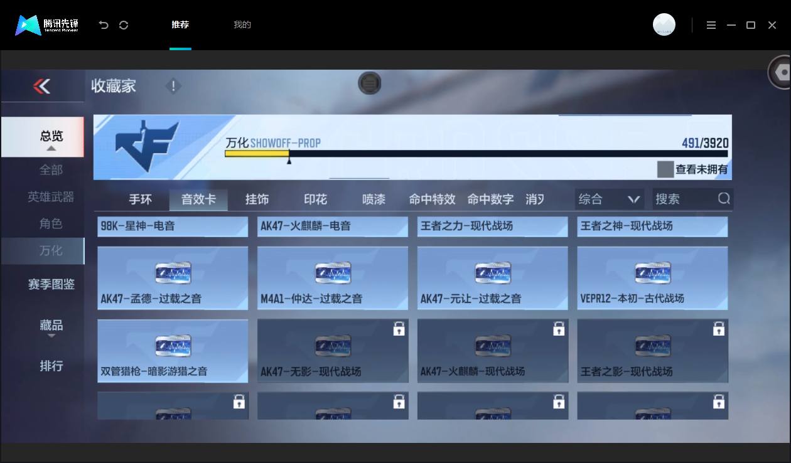The image size is (791, 463).
Task: Open the 挂饰 category tab
Action: click(257, 200)
